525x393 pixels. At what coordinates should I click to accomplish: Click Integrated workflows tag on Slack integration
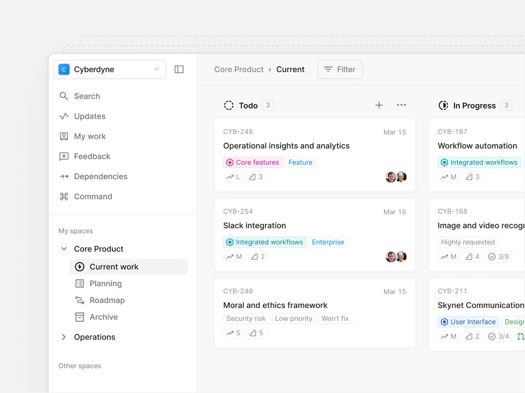coord(265,242)
